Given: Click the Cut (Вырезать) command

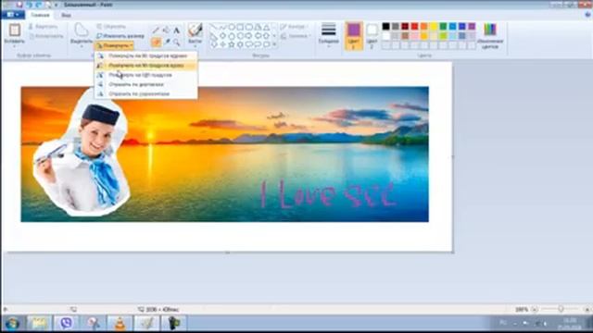Looking at the screenshot, I should coord(43,27).
